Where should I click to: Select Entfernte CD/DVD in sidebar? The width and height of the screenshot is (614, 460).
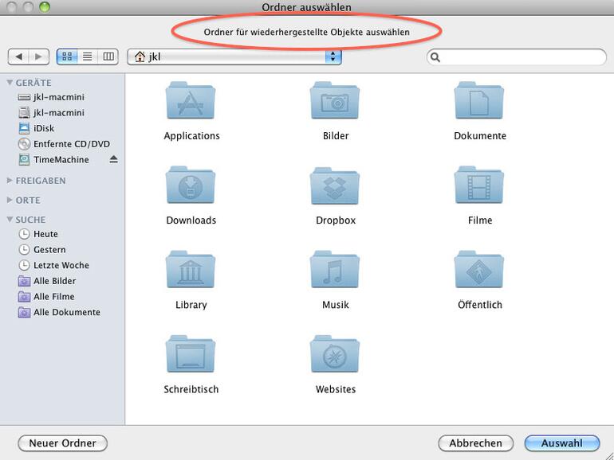[x=63, y=144]
